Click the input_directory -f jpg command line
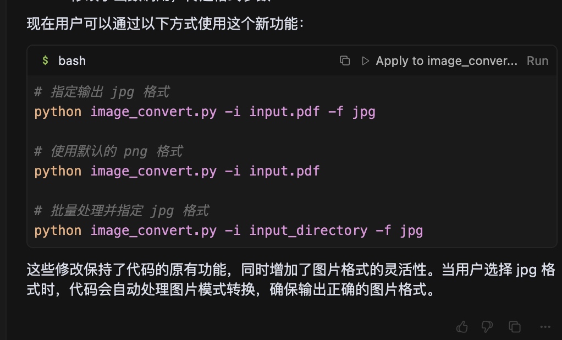This screenshot has width=562, height=340. 229,231
